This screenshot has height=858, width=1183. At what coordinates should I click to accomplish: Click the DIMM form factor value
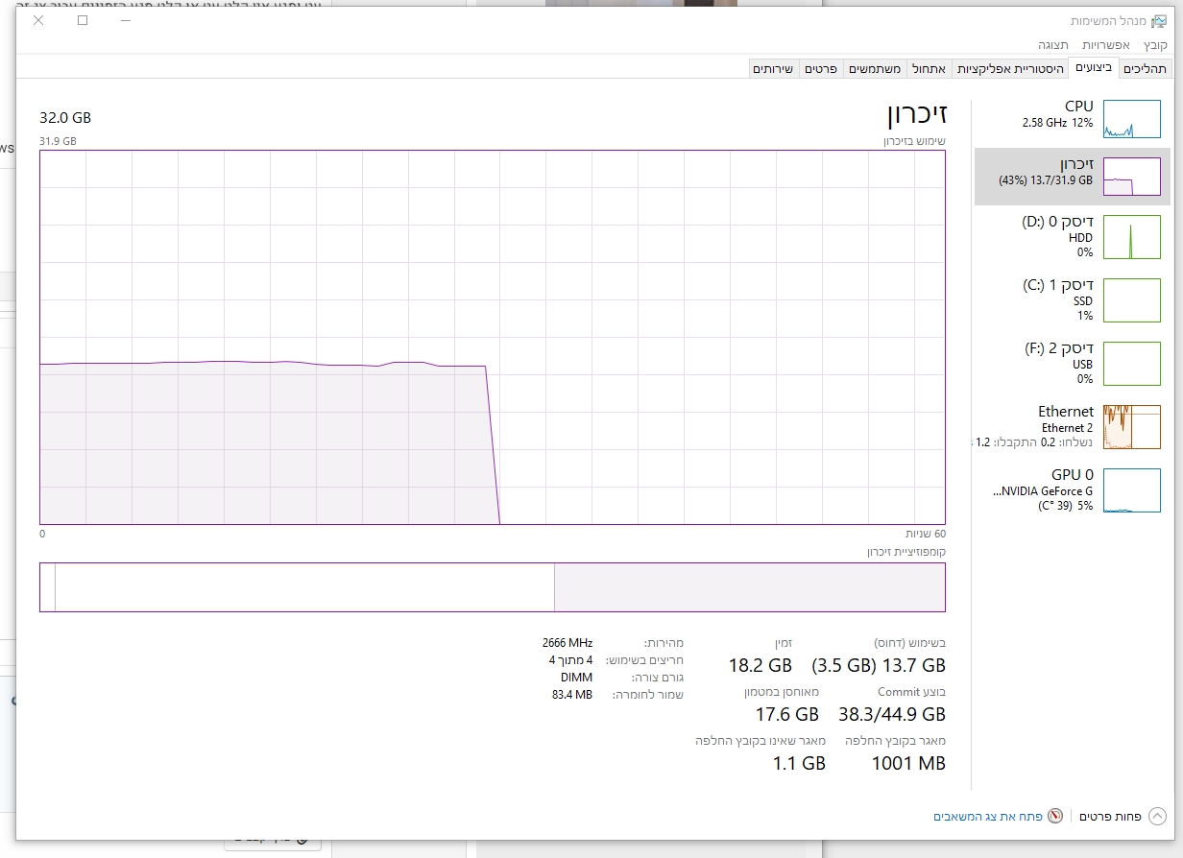click(x=576, y=678)
